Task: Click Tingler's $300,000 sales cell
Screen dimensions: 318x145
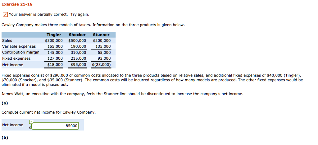Action: pos(54,40)
